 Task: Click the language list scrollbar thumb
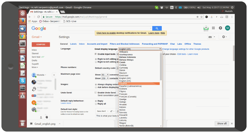[x=161, y=66]
